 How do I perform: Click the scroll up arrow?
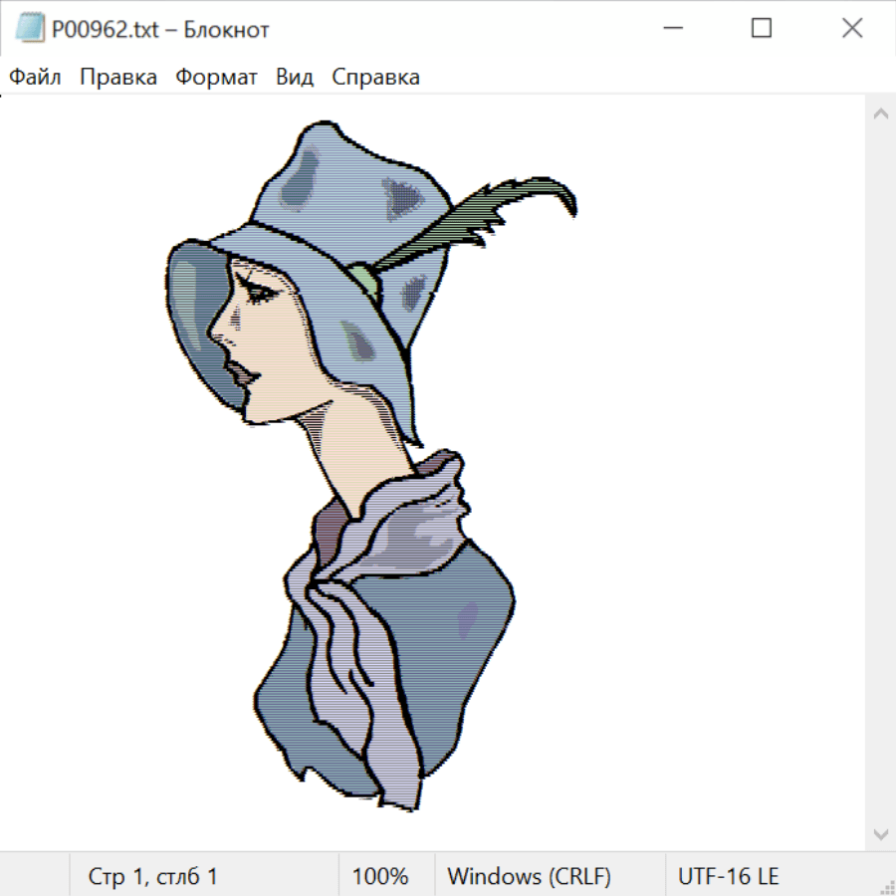(880, 113)
